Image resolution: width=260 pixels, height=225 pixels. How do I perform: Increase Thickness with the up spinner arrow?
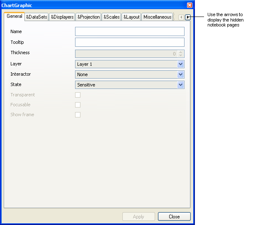180,52
